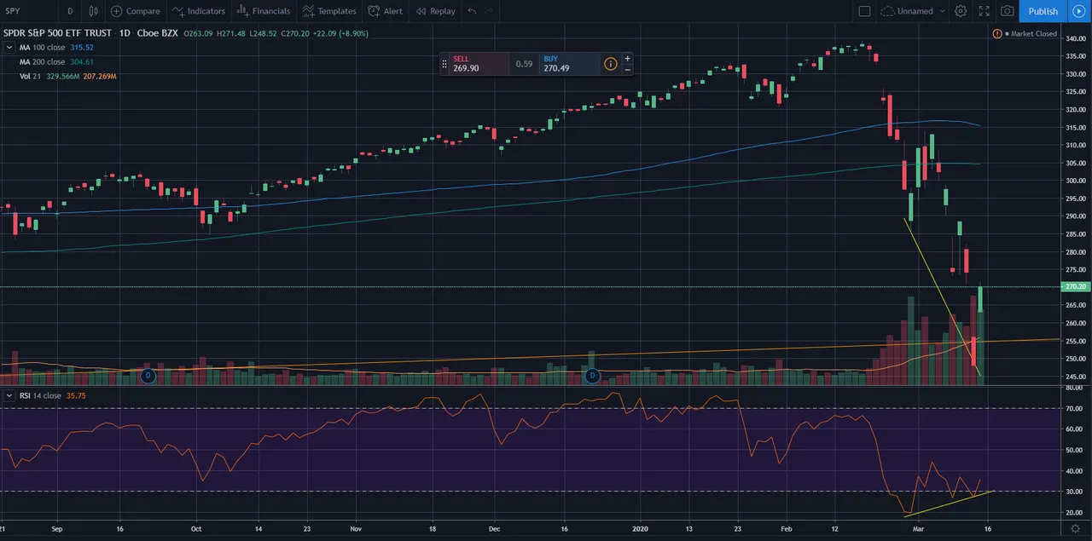Click the Publish button
The height and width of the screenshot is (541, 1092).
(x=1043, y=11)
